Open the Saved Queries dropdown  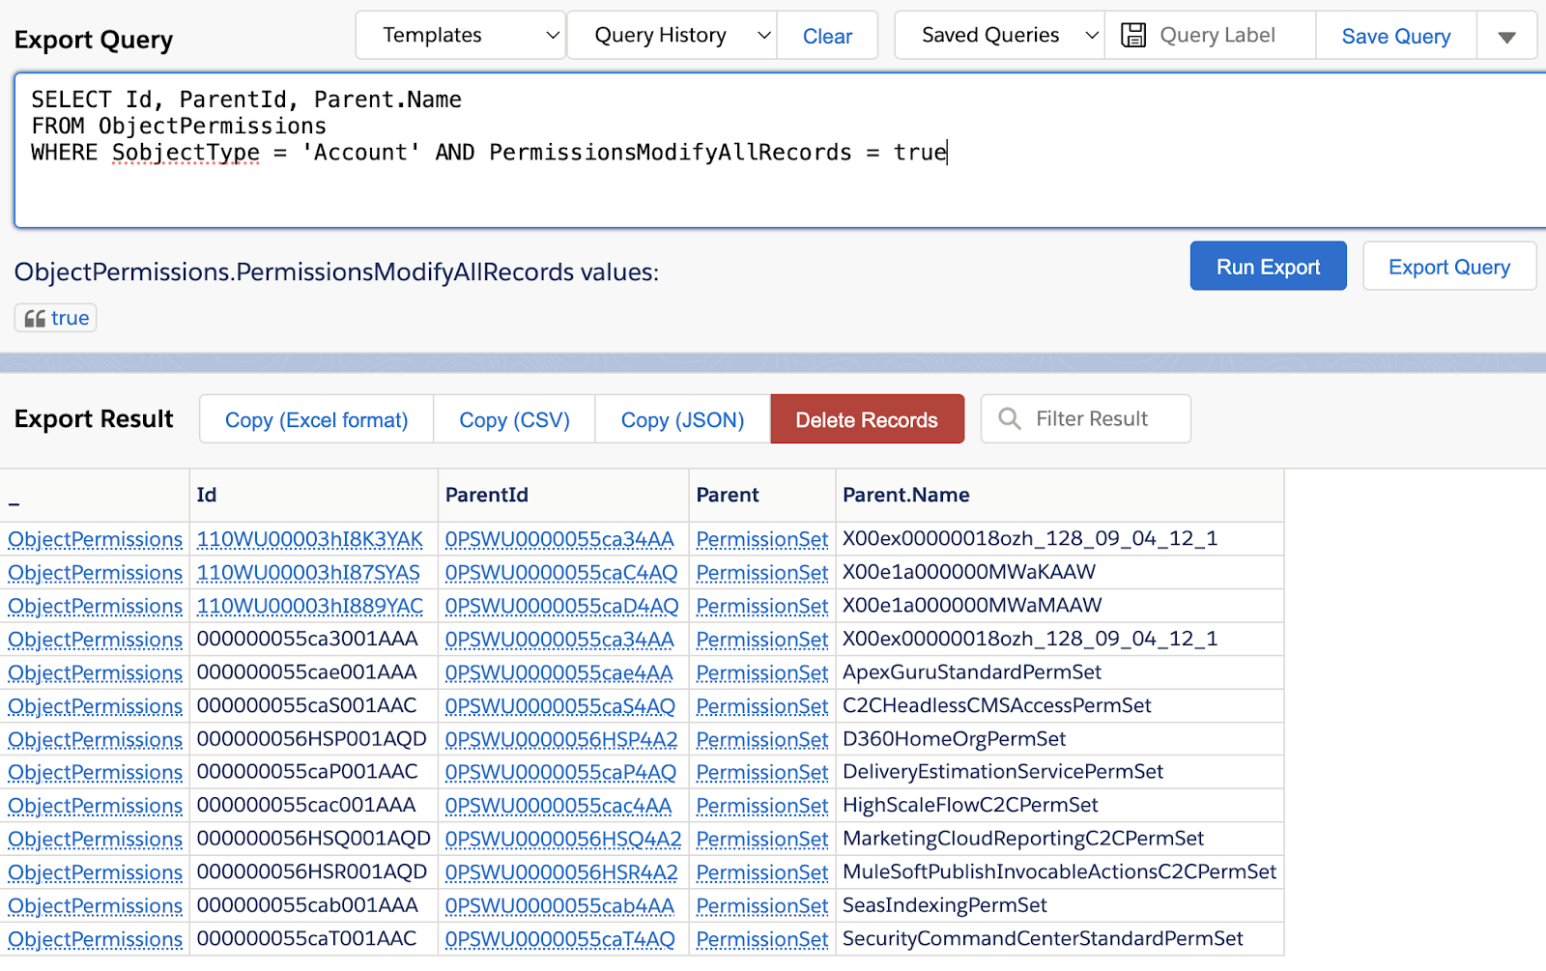[997, 34]
